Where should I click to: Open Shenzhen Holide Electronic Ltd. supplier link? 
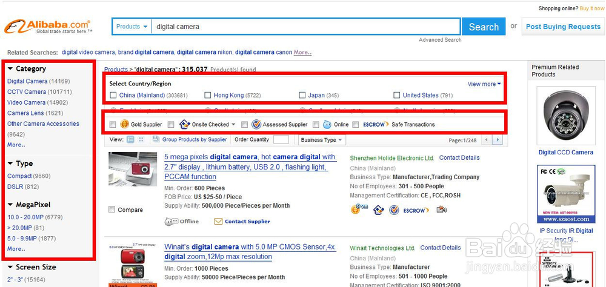coord(392,158)
